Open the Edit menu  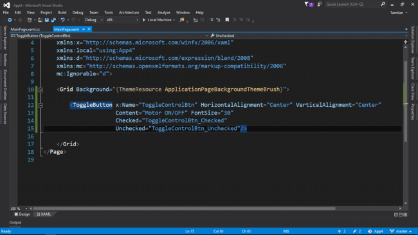coord(17,12)
